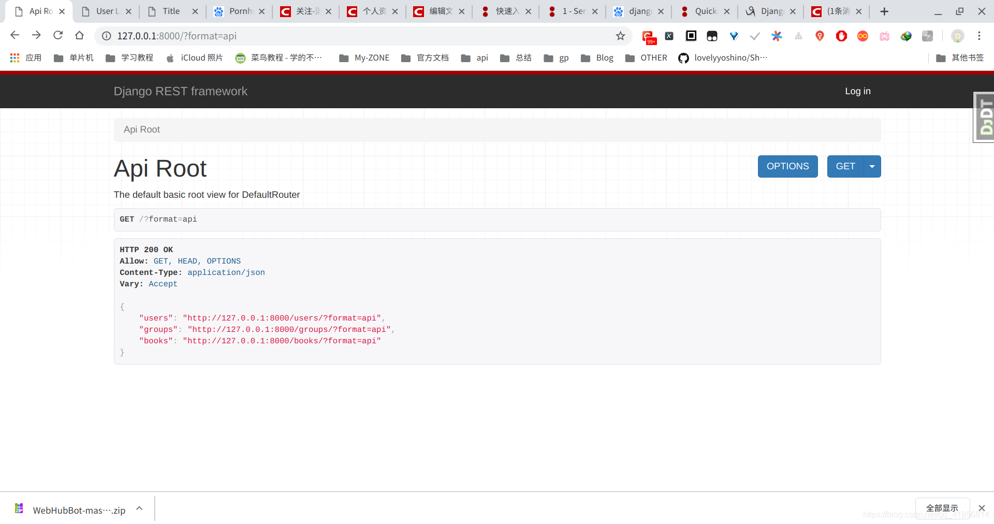This screenshot has width=994, height=524.
Task: Open the 学习教程 bookmarks folder
Action: pos(129,57)
